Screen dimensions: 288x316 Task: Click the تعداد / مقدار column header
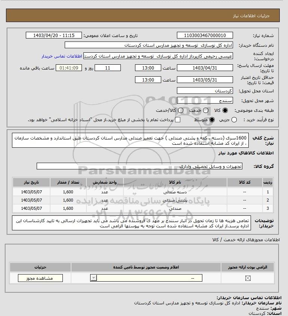[68, 182]
